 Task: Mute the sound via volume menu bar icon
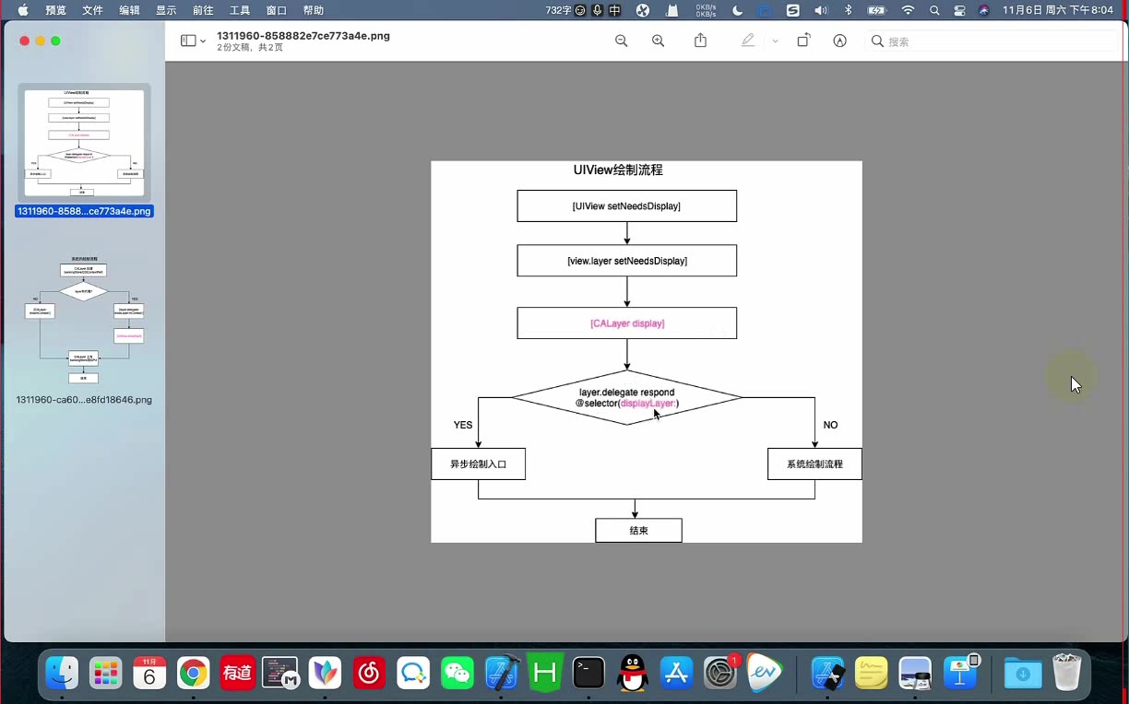821,10
